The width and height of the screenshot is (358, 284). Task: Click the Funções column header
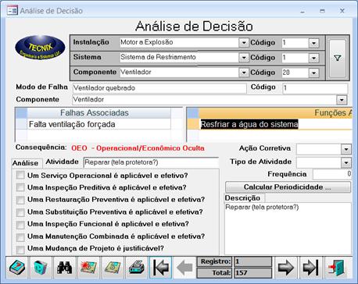tap(275, 113)
